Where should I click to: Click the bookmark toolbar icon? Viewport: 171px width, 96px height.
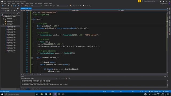click(x=83, y=6)
